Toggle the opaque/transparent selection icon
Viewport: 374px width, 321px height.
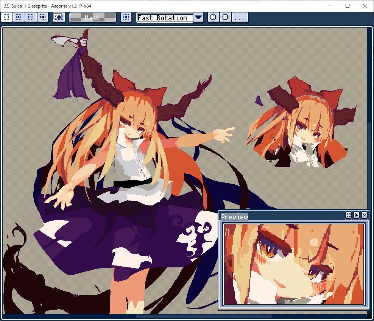pyautogui.click(x=58, y=17)
